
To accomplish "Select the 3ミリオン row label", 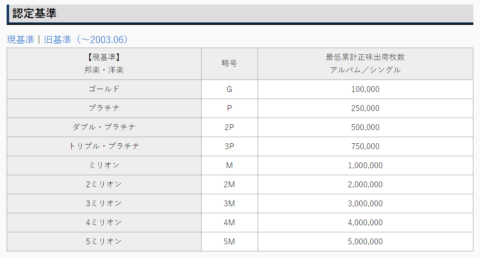I will (x=104, y=203).
